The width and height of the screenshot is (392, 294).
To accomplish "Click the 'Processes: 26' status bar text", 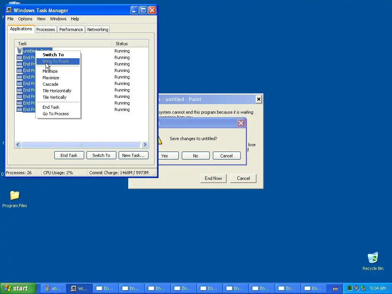I will 19,173.
